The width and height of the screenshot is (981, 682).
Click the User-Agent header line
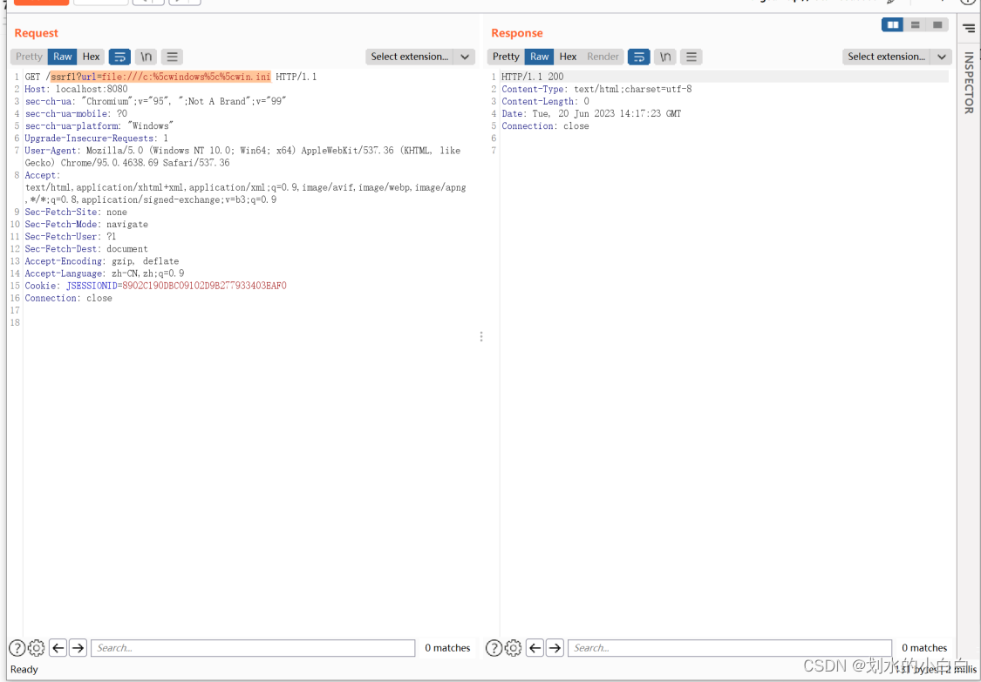tap(242, 156)
